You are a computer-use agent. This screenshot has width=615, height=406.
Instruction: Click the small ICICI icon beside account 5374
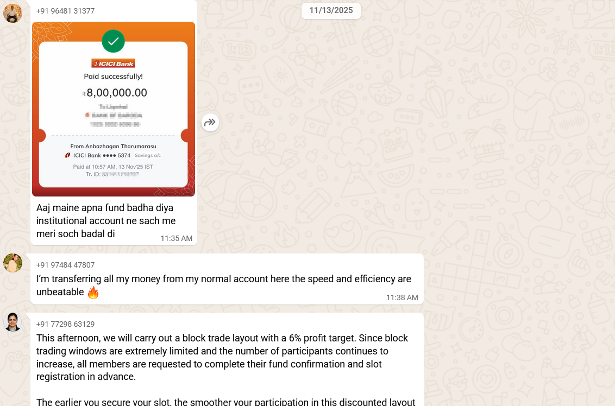(x=67, y=155)
